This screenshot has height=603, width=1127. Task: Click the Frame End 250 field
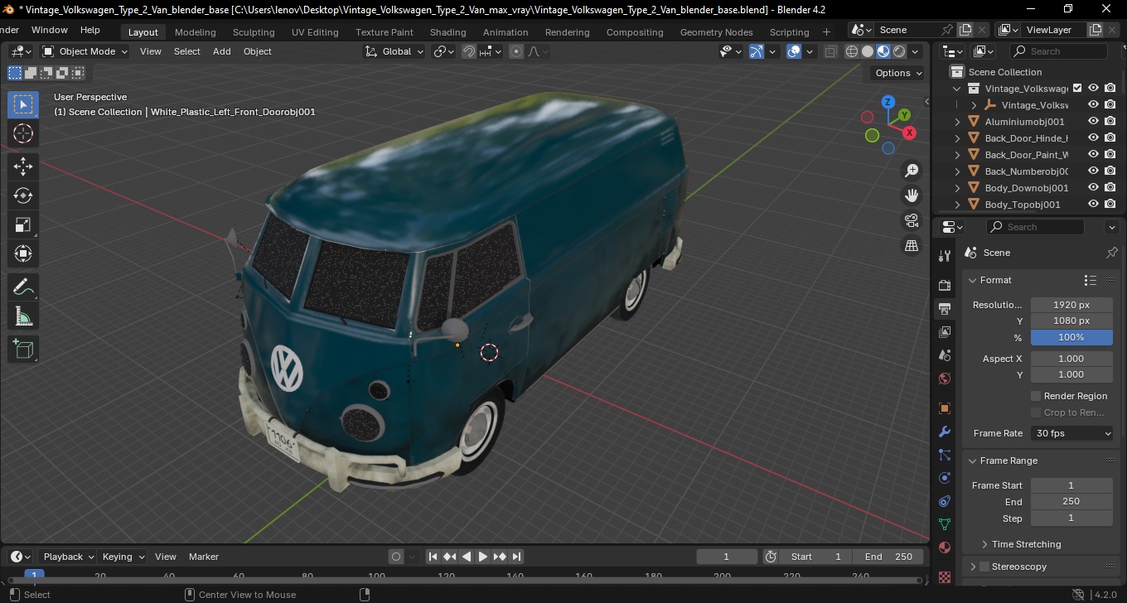1071,501
